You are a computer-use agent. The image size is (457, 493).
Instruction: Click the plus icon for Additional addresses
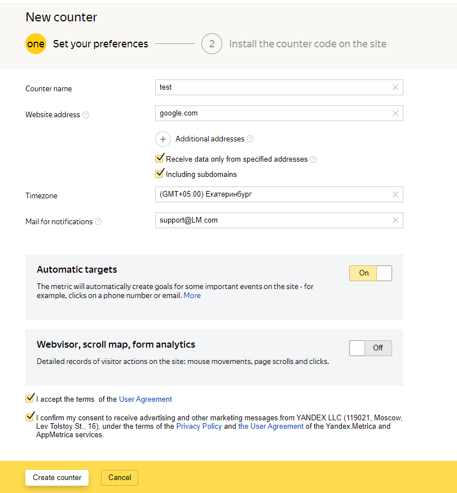[162, 139]
